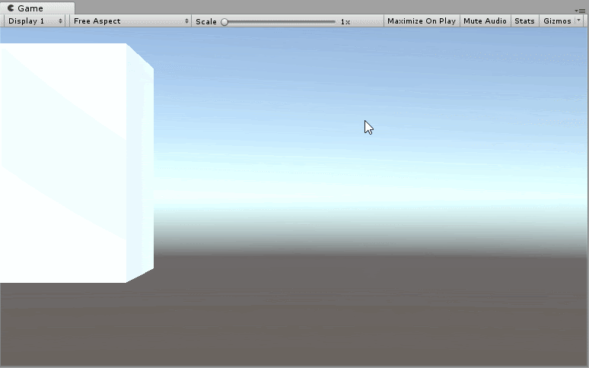The image size is (589, 368).
Task: Toggle Maximize On Play
Action: click(421, 21)
